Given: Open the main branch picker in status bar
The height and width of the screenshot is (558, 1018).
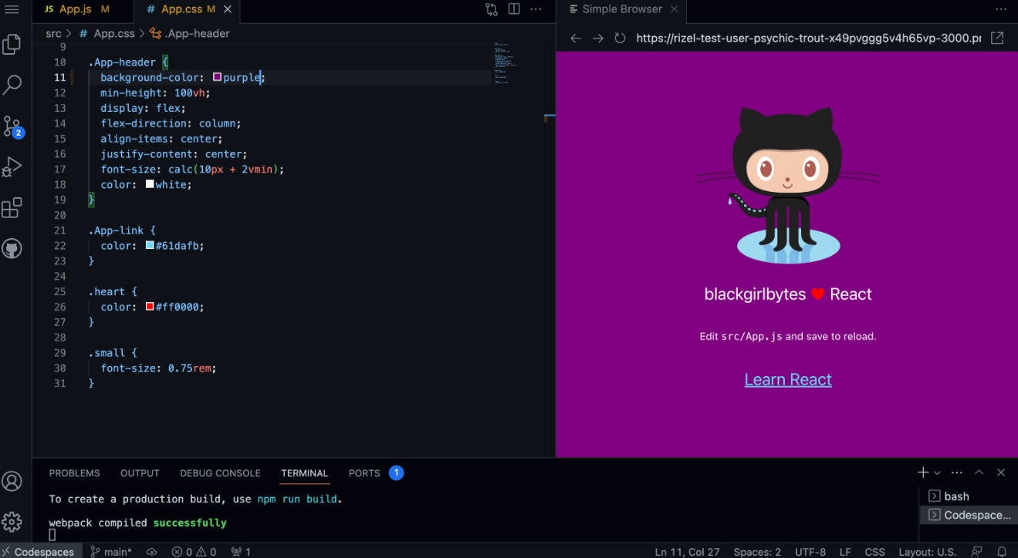Looking at the screenshot, I should 111,551.
